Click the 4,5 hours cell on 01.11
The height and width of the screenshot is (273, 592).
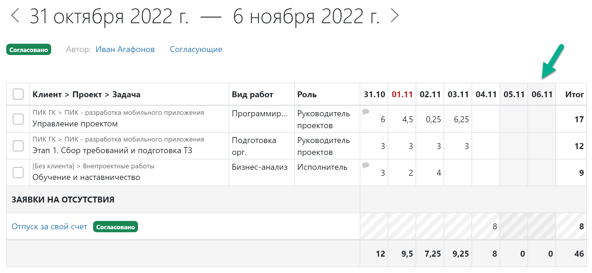coord(402,119)
